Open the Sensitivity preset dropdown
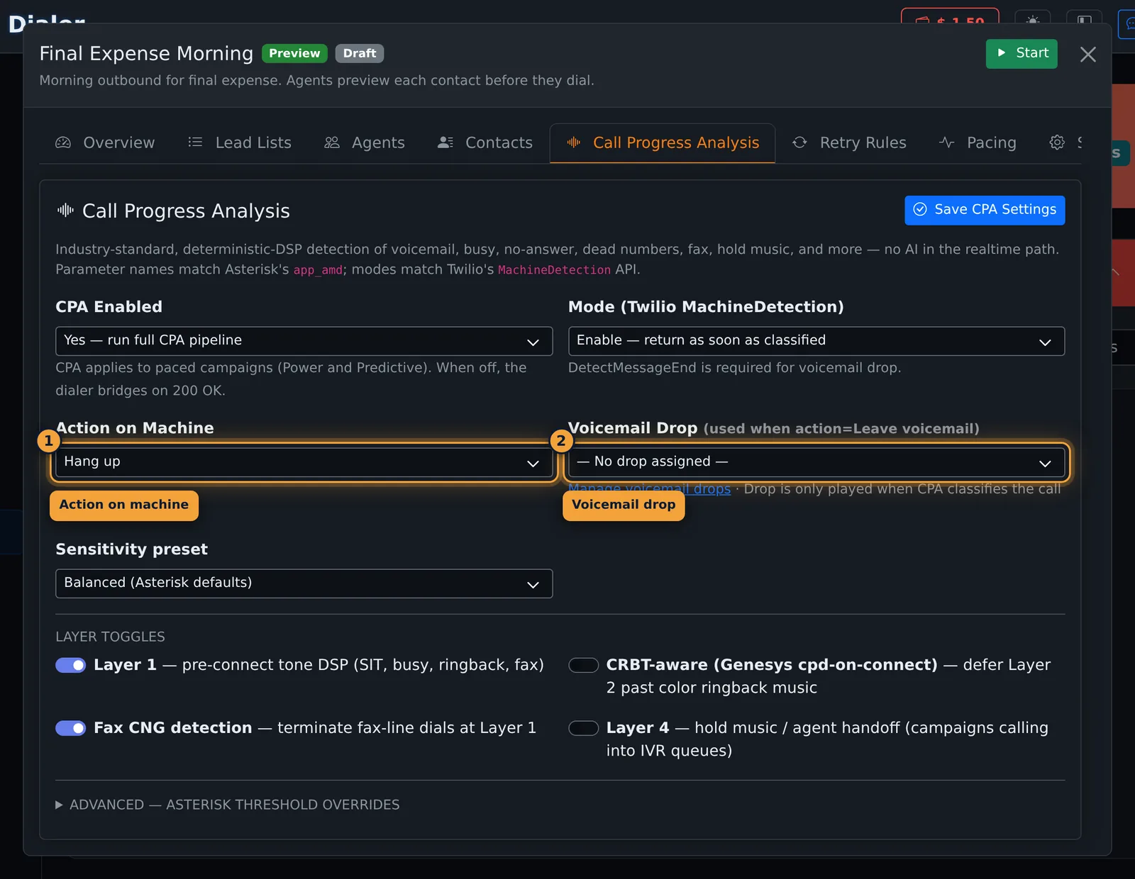The width and height of the screenshot is (1135, 879). tap(304, 583)
